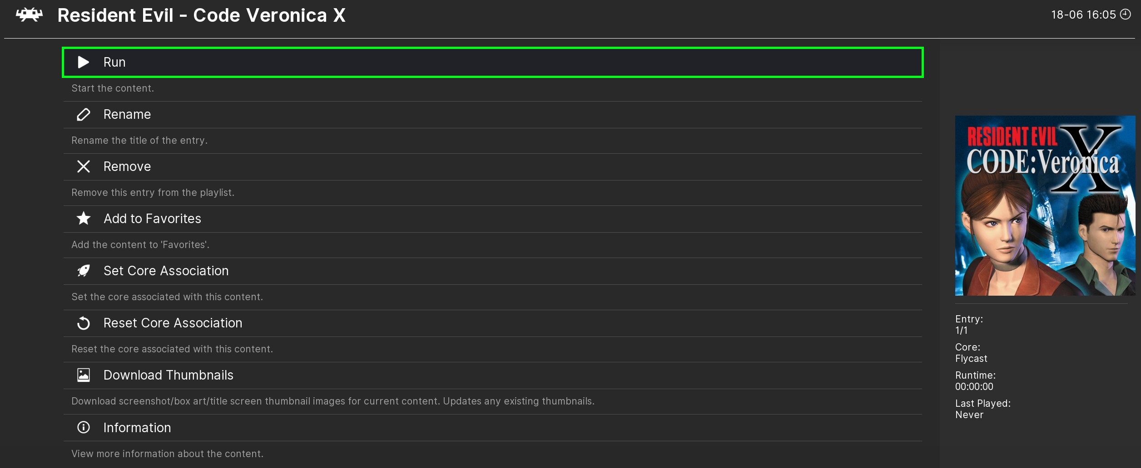
Task: Click the 'Runtime:' label in sidebar
Action: pyautogui.click(x=975, y=375)
